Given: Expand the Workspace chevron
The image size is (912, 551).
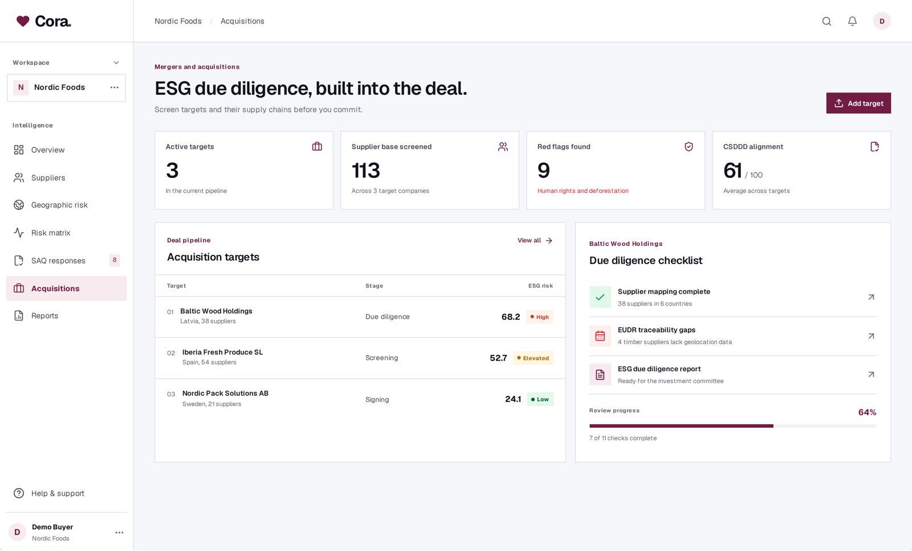Looking at the screenshot, I should 116,63.
